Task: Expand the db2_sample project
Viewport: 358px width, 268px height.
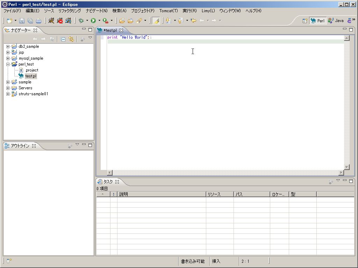Action: tap(8, 46)
